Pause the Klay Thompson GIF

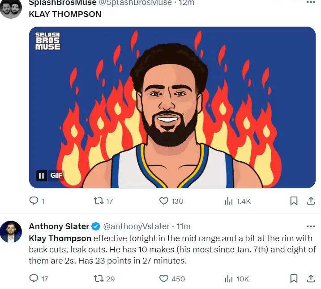click(41, 176)
